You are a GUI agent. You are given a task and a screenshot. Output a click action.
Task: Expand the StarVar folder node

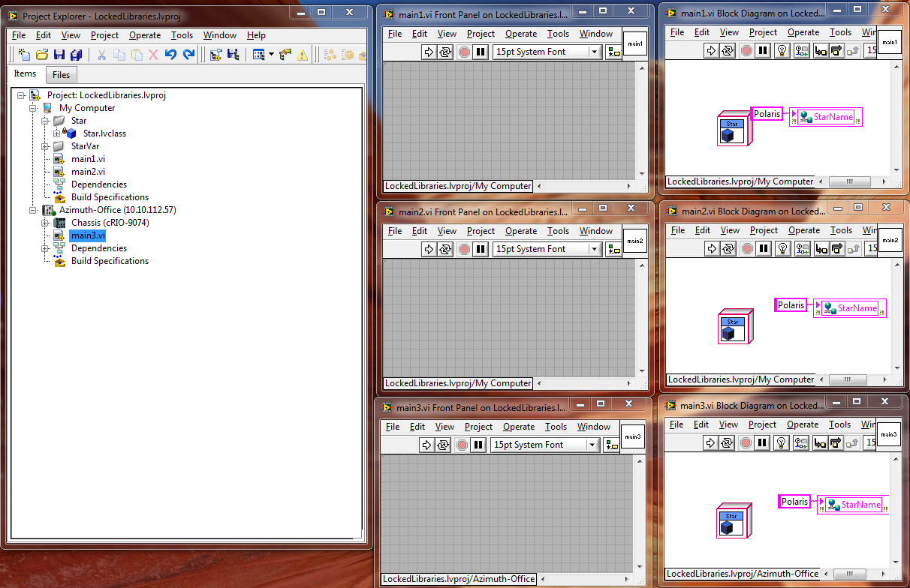(x=45, y=146)
